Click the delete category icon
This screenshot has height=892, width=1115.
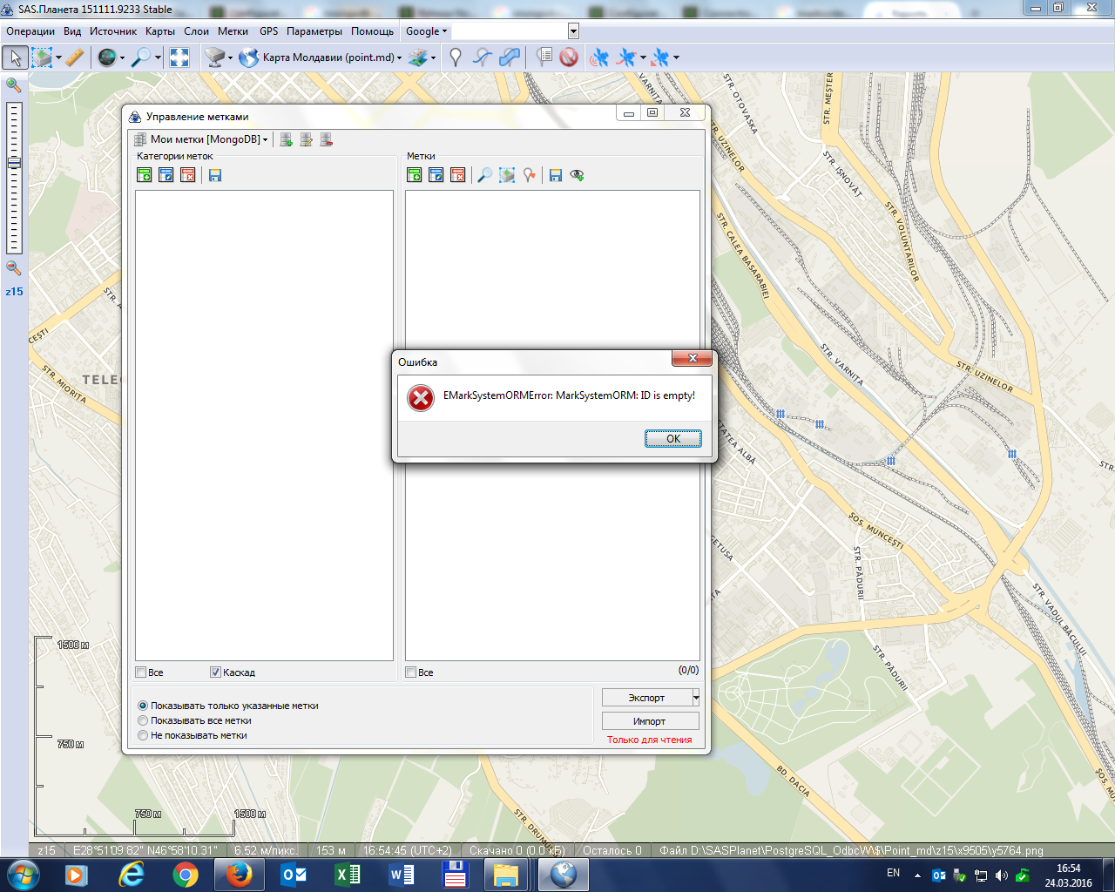click(188, 175)
